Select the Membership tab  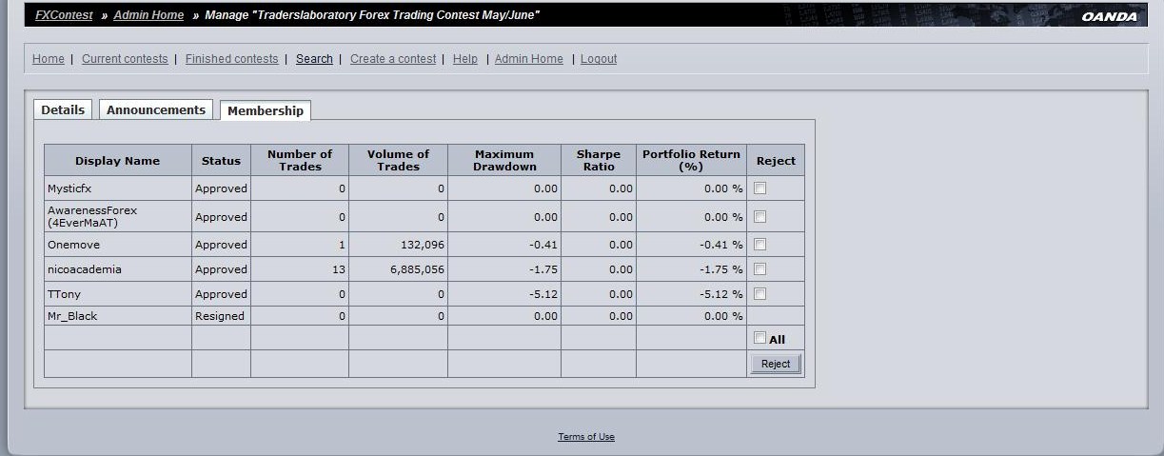(266, 110)
